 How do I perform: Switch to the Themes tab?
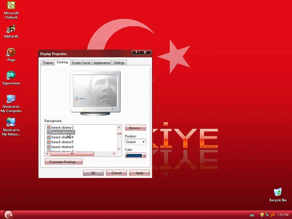[48, 63]
